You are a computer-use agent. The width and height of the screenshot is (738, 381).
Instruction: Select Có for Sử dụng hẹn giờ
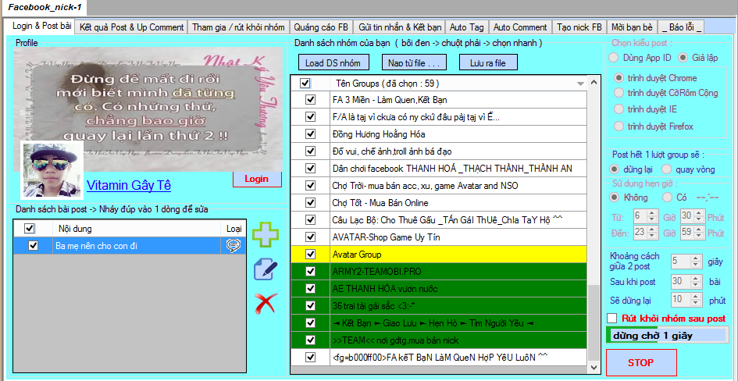tap(666, 197)
